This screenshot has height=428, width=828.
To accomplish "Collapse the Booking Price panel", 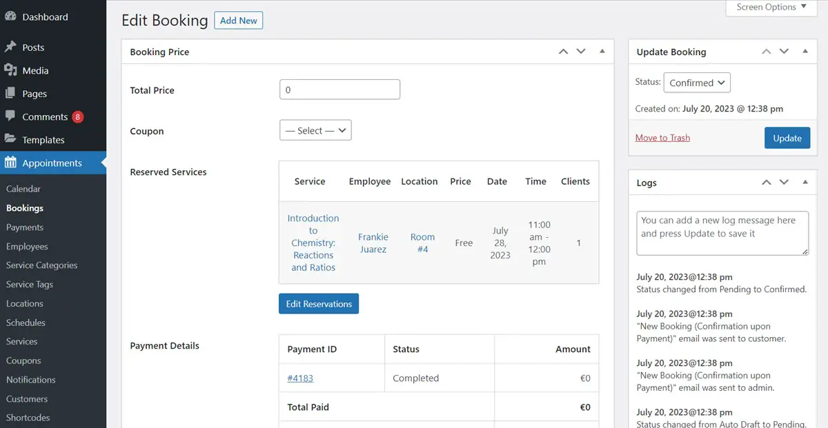I will click(x=602, y=52).
